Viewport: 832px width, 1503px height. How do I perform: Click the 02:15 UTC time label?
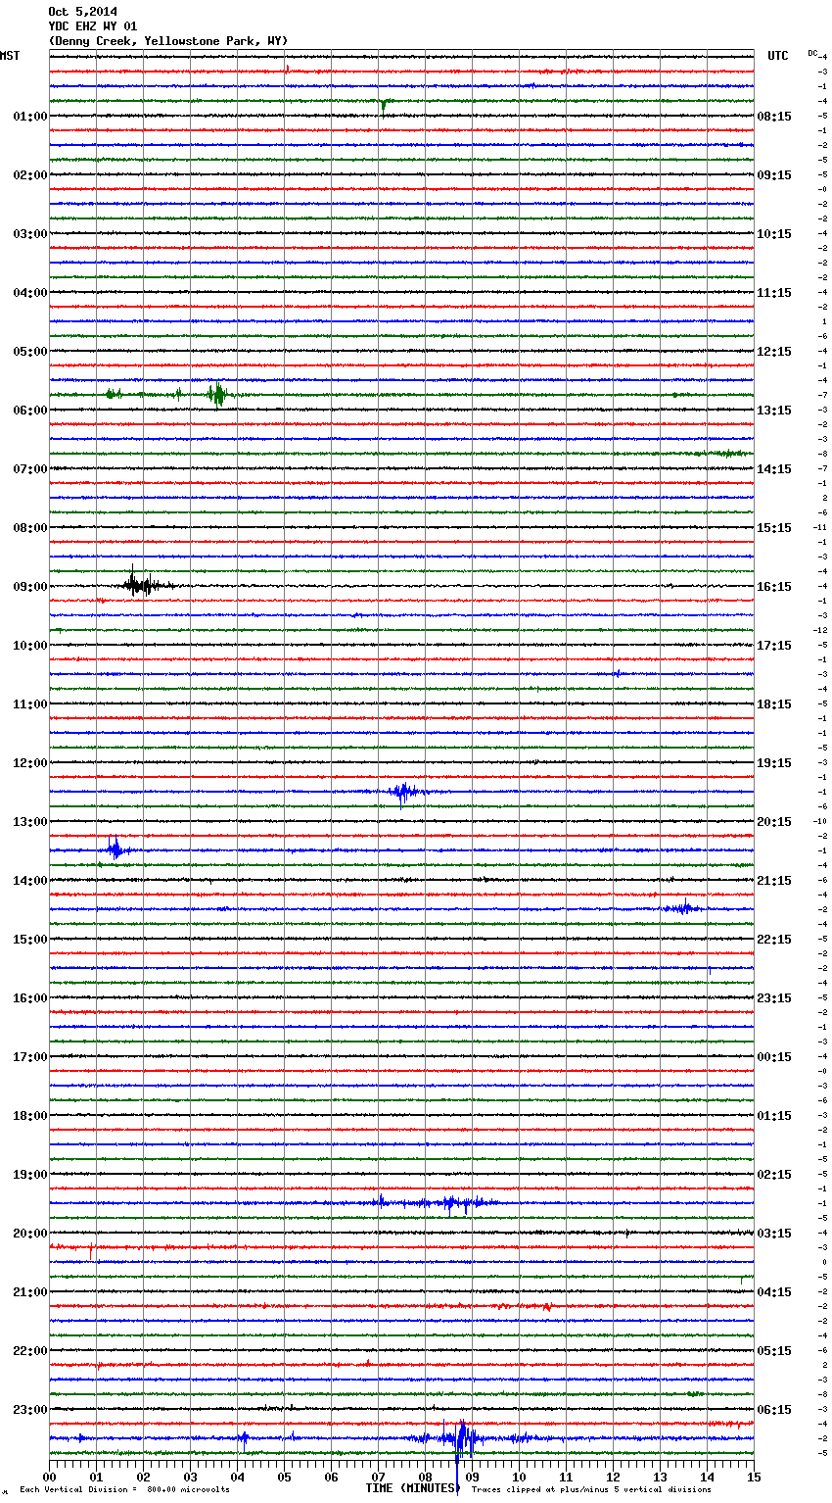(x=774, y=1175)
